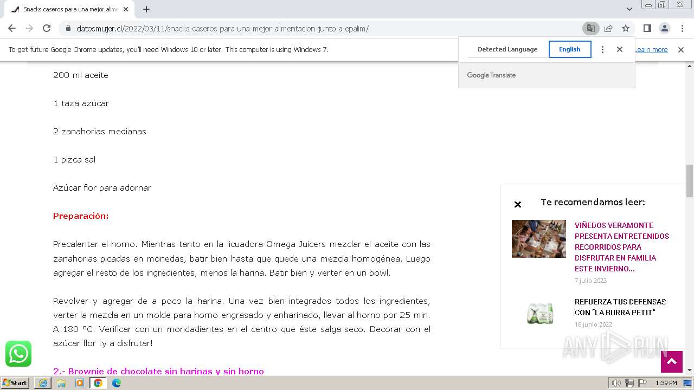The width and height of the screenshot is (694, 390).
Task: Select Detected Language in translate popup
Action: (507, 49)
